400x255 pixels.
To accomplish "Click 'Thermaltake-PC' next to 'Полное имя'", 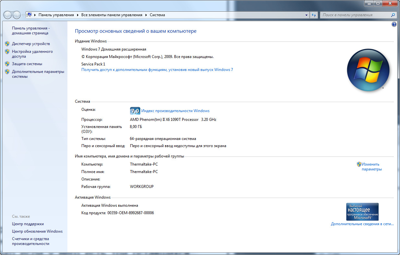I will (x=144, y=172).
